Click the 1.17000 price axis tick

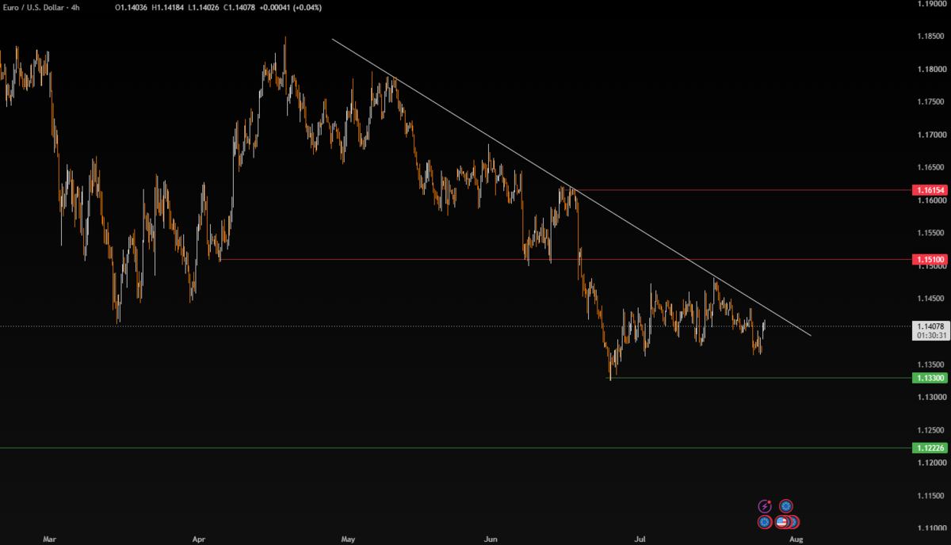[929, 135]
